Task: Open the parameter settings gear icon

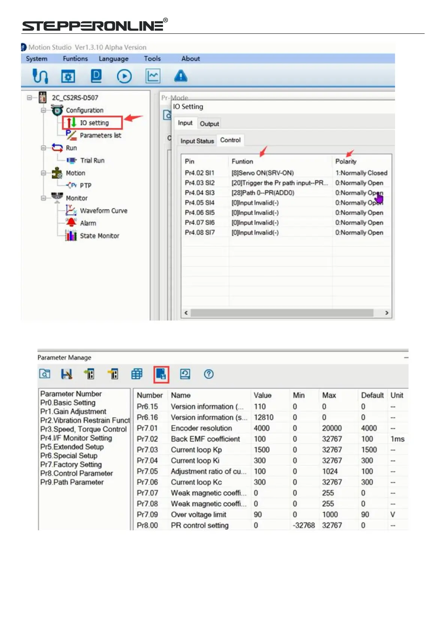Action: [68, 77]
